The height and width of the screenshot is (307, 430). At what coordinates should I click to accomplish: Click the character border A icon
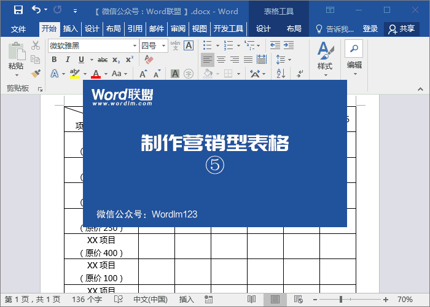pos(189,45)
